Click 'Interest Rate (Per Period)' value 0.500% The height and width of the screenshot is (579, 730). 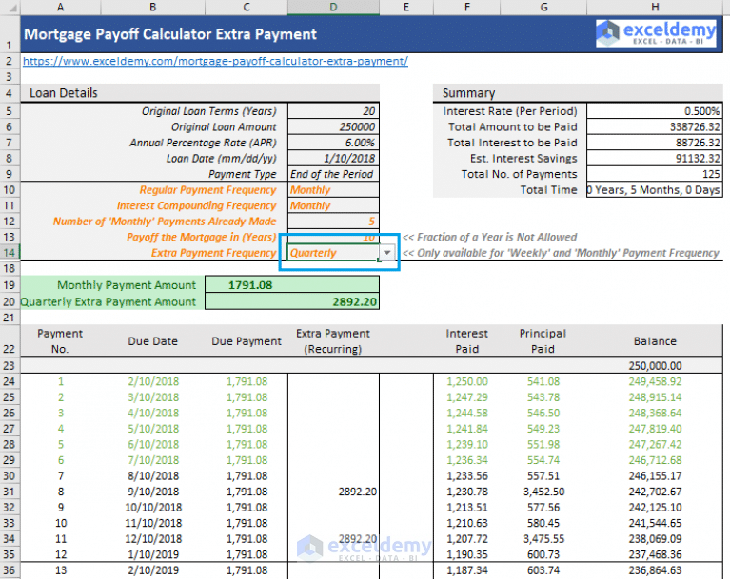click(655, 111)
